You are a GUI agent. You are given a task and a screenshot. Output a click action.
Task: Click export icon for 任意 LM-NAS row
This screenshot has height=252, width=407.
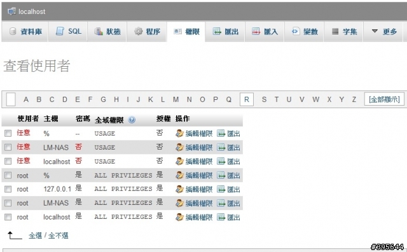coord(221,147)
